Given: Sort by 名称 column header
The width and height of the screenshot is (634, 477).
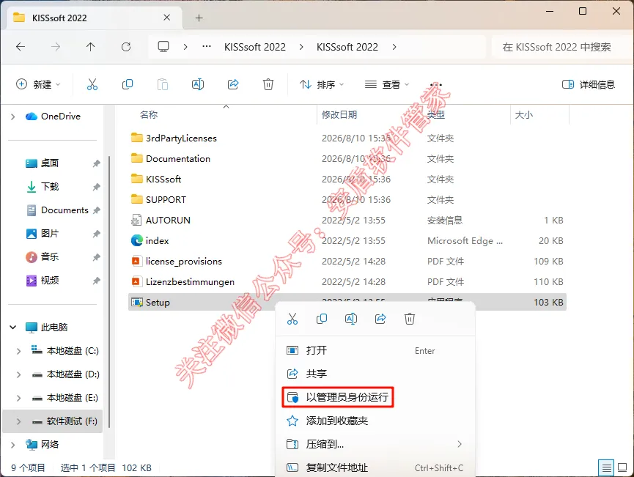Looking at the screenshot, I should click(x=148, y=115).
